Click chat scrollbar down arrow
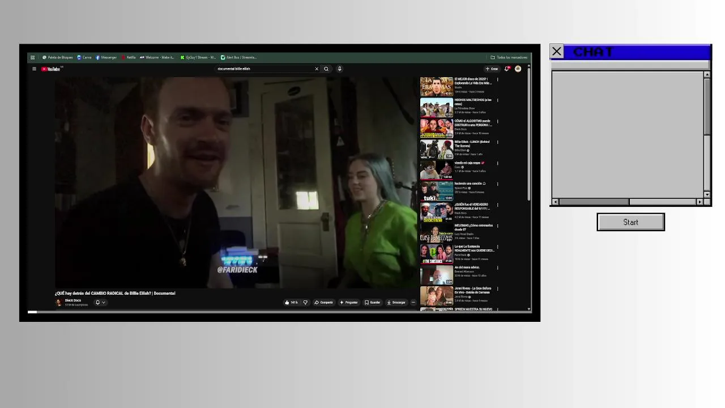Viewport: 725px width, 408px height. pyautogui.click(x=707, y=194)
